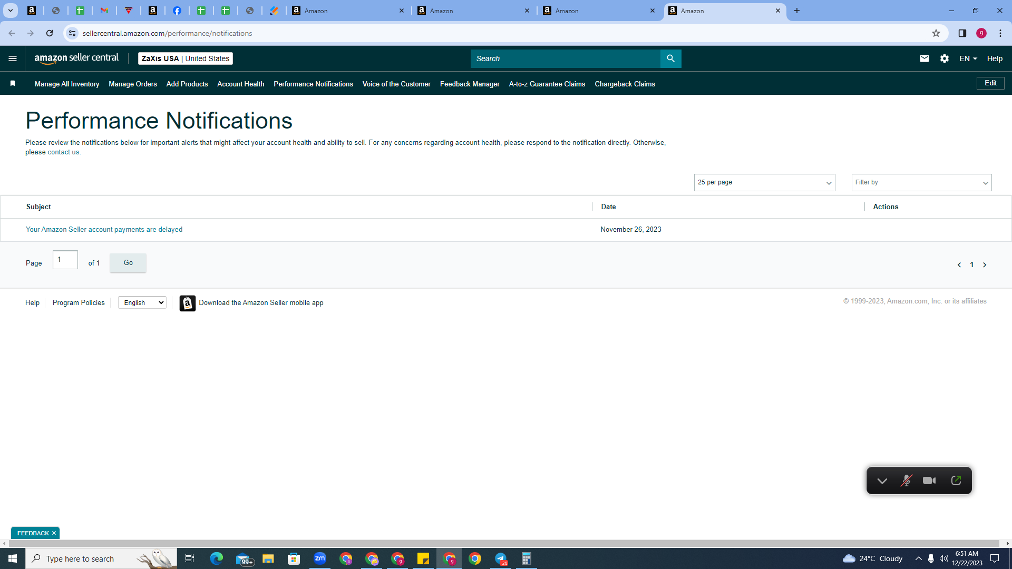Screen dimensions: 1012x569
Task: Go to Add Products
Action: (187, 84)
